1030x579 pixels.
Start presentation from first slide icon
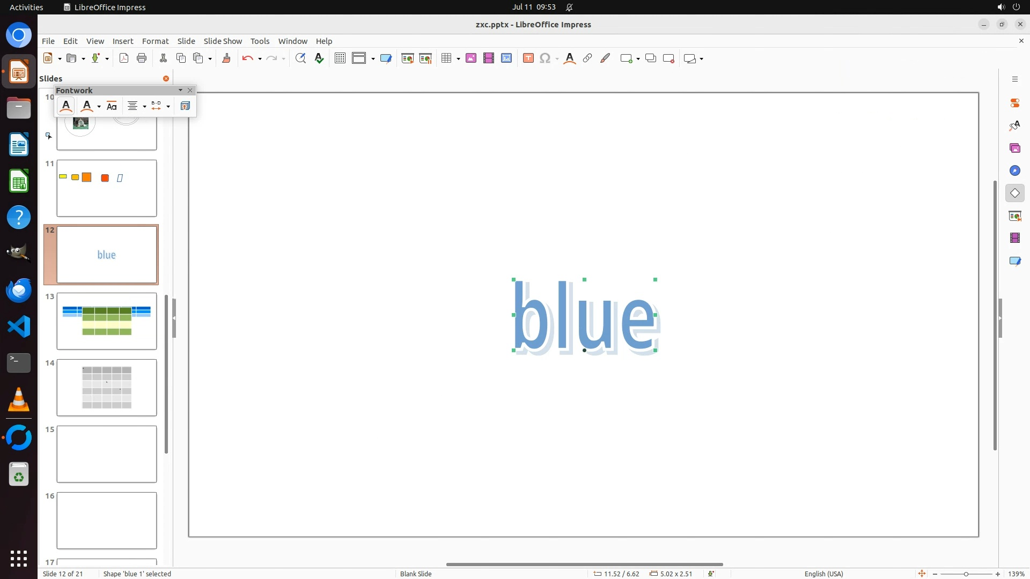[407, 58]
